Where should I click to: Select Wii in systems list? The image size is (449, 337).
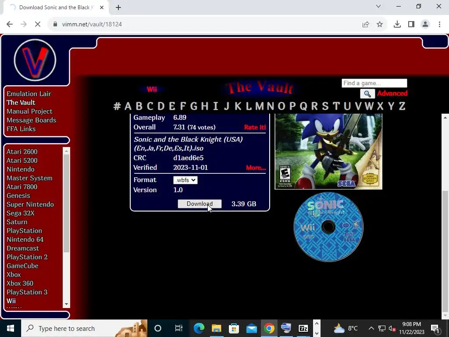tap(11, 301)
